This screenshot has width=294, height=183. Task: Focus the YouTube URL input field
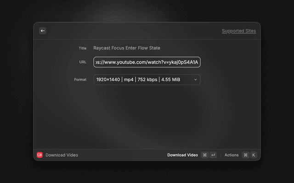pos(147,62)
